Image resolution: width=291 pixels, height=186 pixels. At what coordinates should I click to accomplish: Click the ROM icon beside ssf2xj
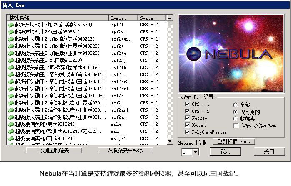(11, 61)
